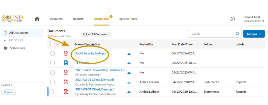Select All Documents in the sidebar
Viewport: 268px width, 105px height.
pos(23,33)
